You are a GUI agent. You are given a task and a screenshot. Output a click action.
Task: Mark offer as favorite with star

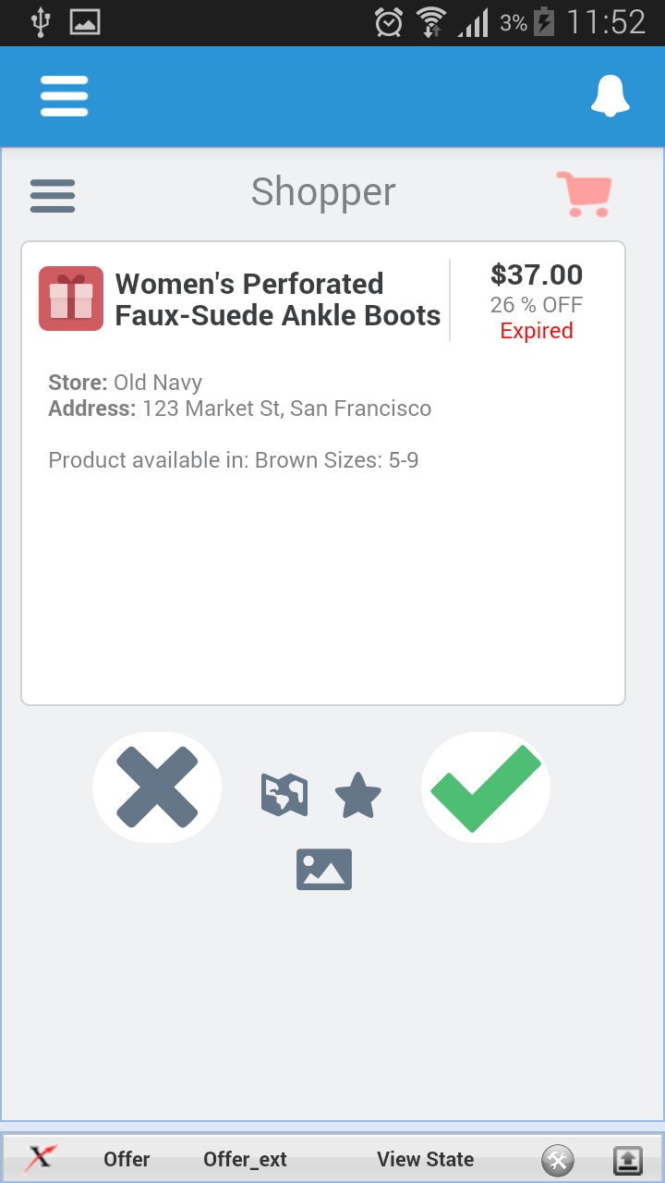(357, 796)
